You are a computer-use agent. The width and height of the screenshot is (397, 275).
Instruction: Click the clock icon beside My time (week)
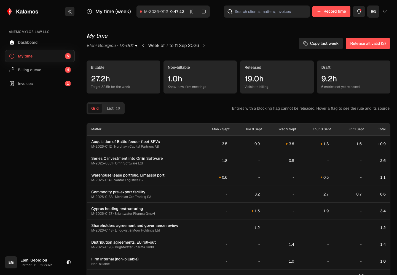(89, 12)
